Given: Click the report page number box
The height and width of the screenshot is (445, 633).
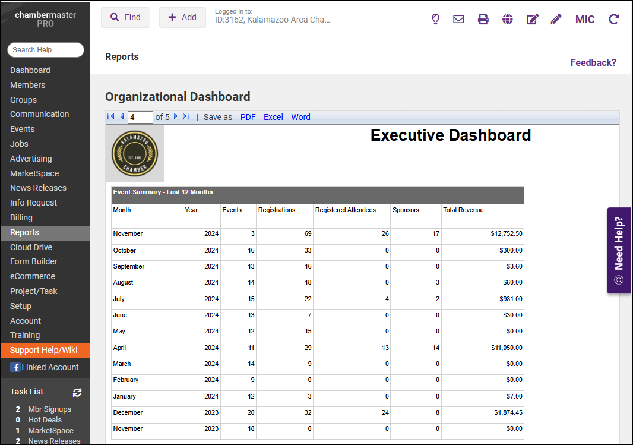Looking at the screenshot, I should point(140,117).
